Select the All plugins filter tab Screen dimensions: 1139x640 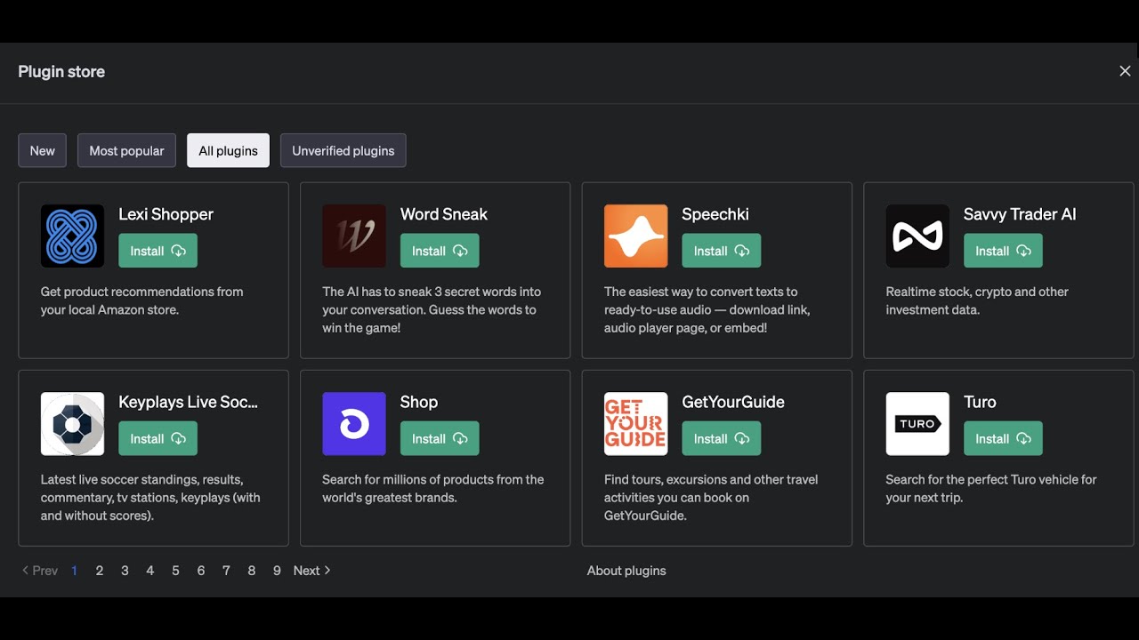pos(228,151)
